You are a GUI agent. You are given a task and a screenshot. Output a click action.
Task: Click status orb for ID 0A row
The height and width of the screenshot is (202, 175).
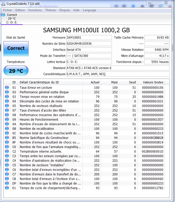[7, 124]
